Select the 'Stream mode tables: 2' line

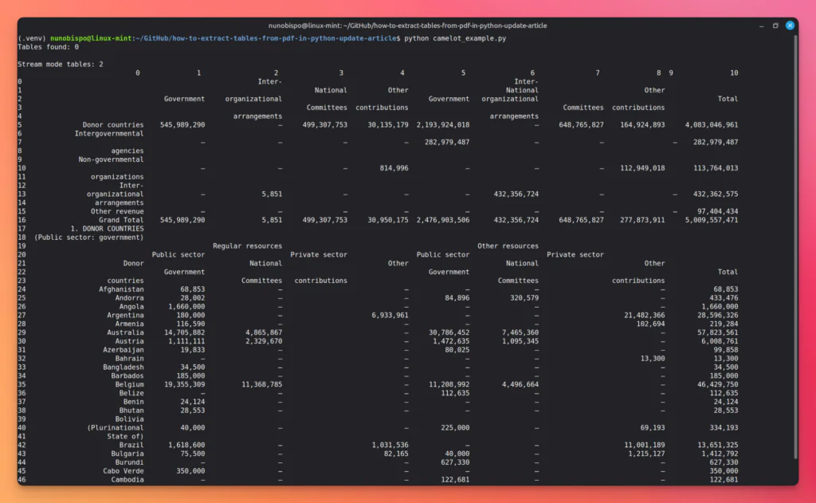pyautogui.click(x=61, y=64)
